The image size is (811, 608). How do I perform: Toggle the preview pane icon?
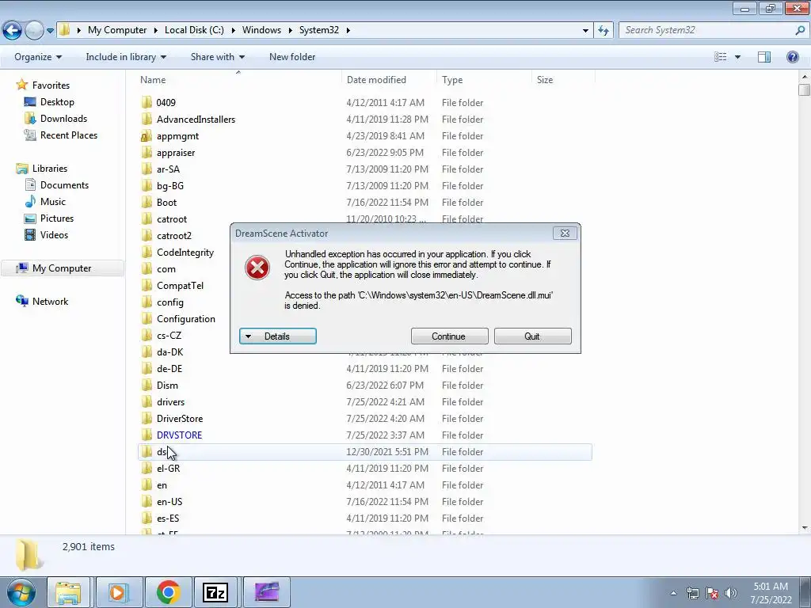click(764, 57)
